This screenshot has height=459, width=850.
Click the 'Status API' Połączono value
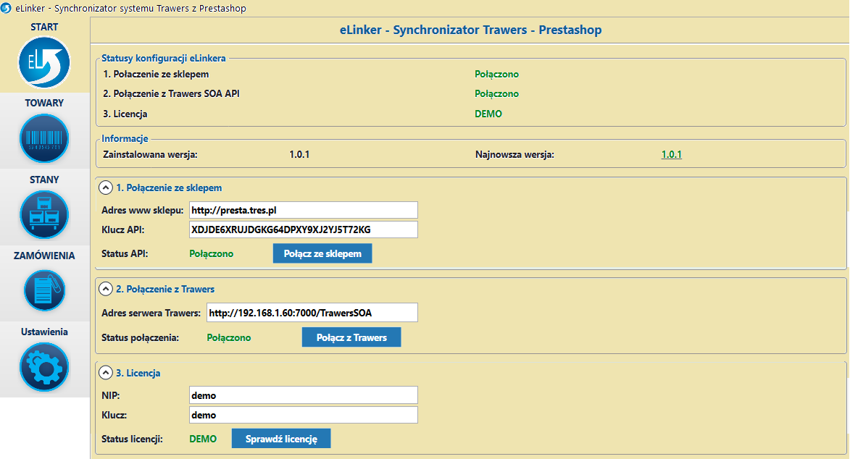tap(212, 253)
